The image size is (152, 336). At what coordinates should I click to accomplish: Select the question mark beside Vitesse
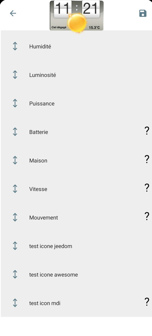click(147, 187)
